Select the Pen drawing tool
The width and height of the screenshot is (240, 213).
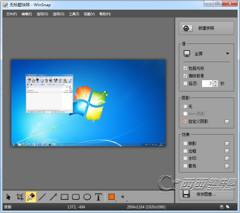pos(31,197)
